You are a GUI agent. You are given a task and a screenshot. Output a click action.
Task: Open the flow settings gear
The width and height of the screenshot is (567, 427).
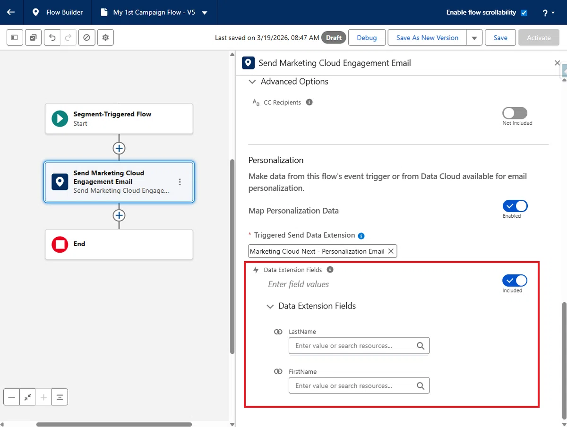tap(105, 37)
